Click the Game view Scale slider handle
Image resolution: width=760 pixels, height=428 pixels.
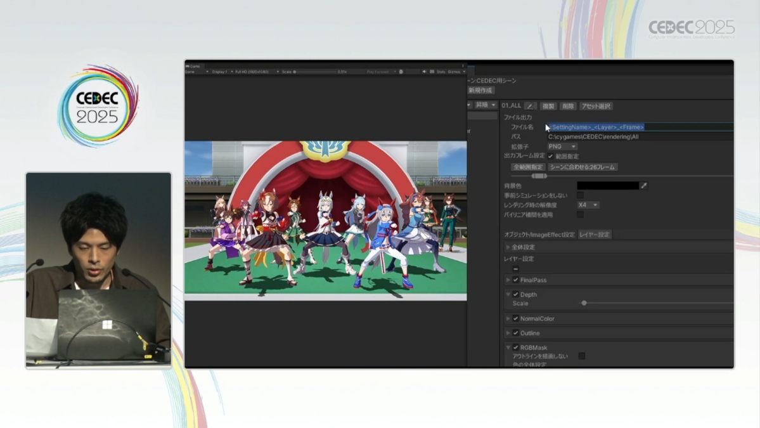[x=295, y=72]
